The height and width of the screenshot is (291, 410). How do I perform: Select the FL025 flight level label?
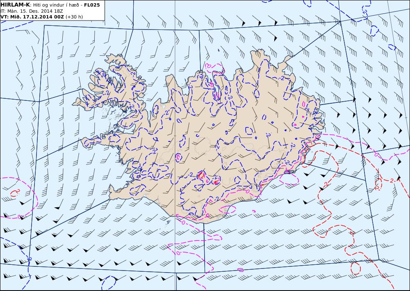click(x=92, y=5)
